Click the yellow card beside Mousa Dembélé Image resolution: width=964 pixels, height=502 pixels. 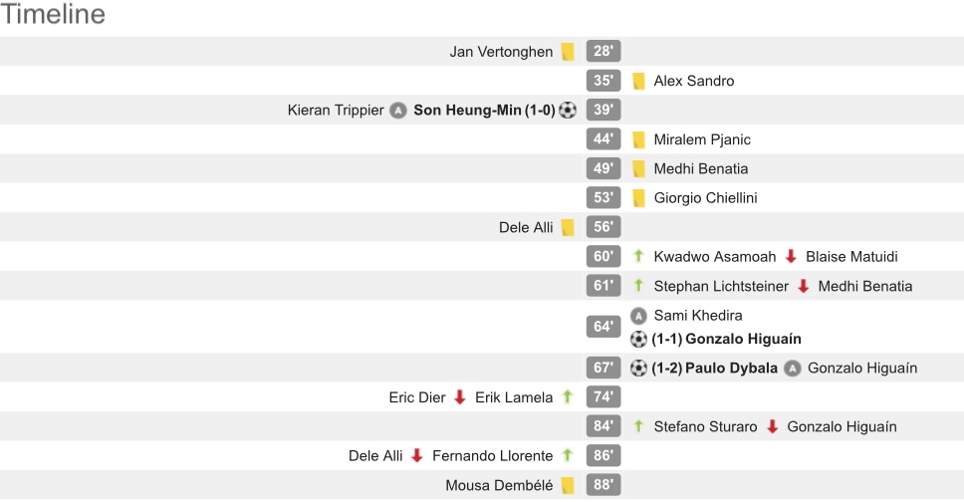click(568, 486)
